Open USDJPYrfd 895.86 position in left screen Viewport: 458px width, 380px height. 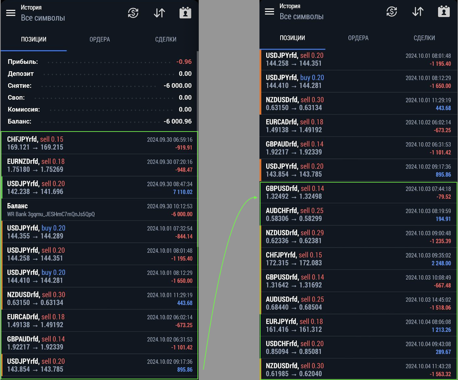pos(100,365)
